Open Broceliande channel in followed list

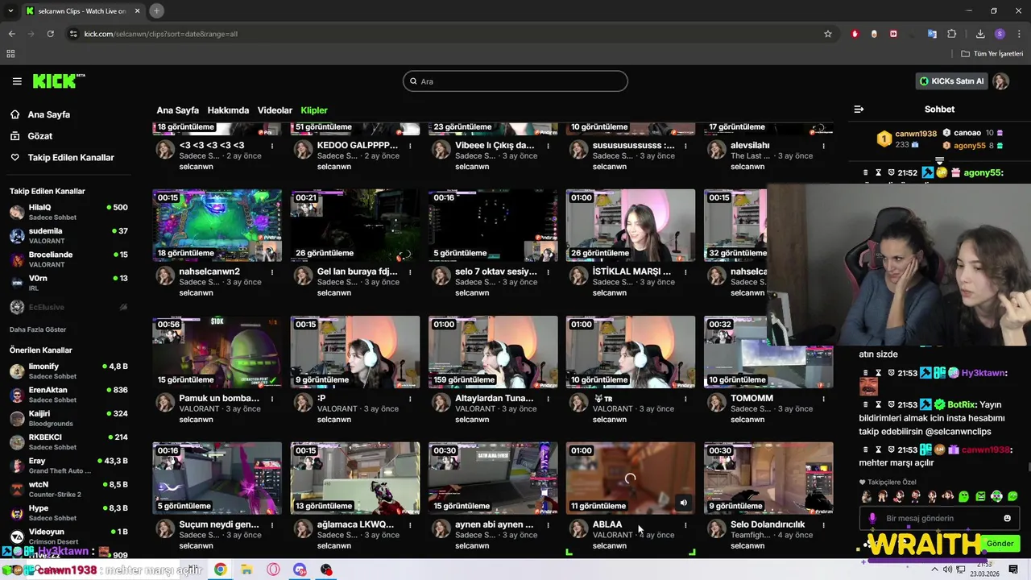pos(68,259)
